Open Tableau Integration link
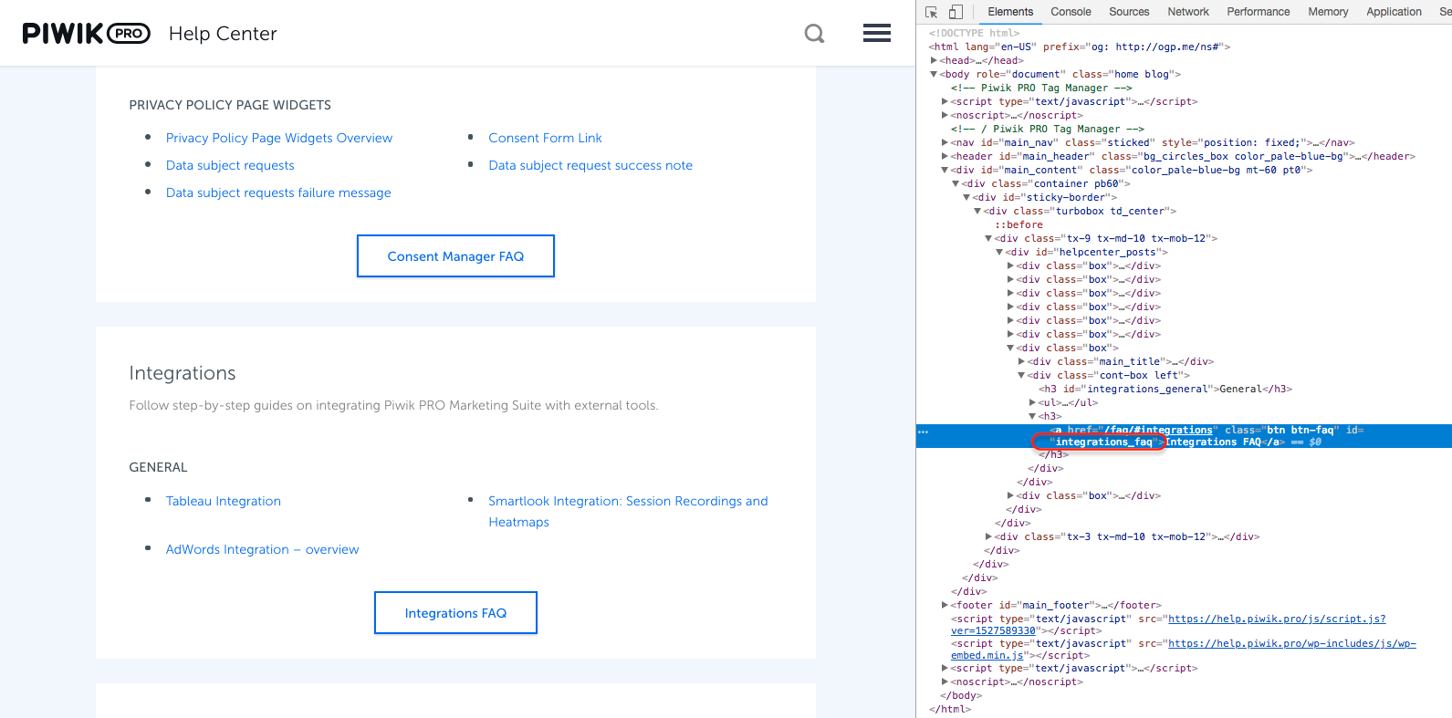1452x718 pixels. pos(224,501)
